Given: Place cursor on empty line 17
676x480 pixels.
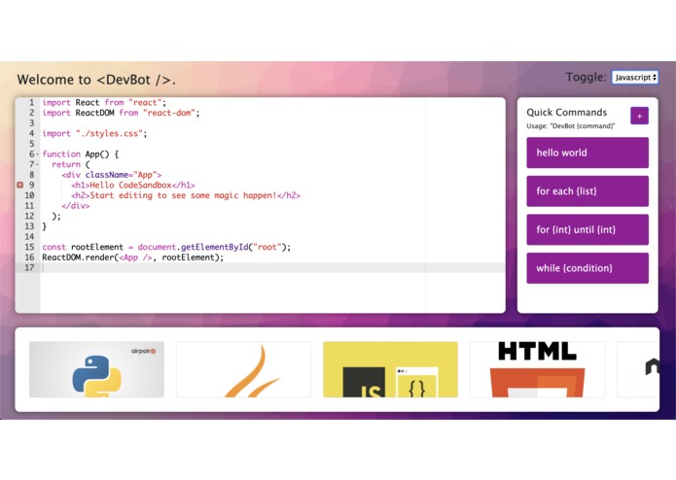Looking at the screenshot, I should click(x=273, y=268).
